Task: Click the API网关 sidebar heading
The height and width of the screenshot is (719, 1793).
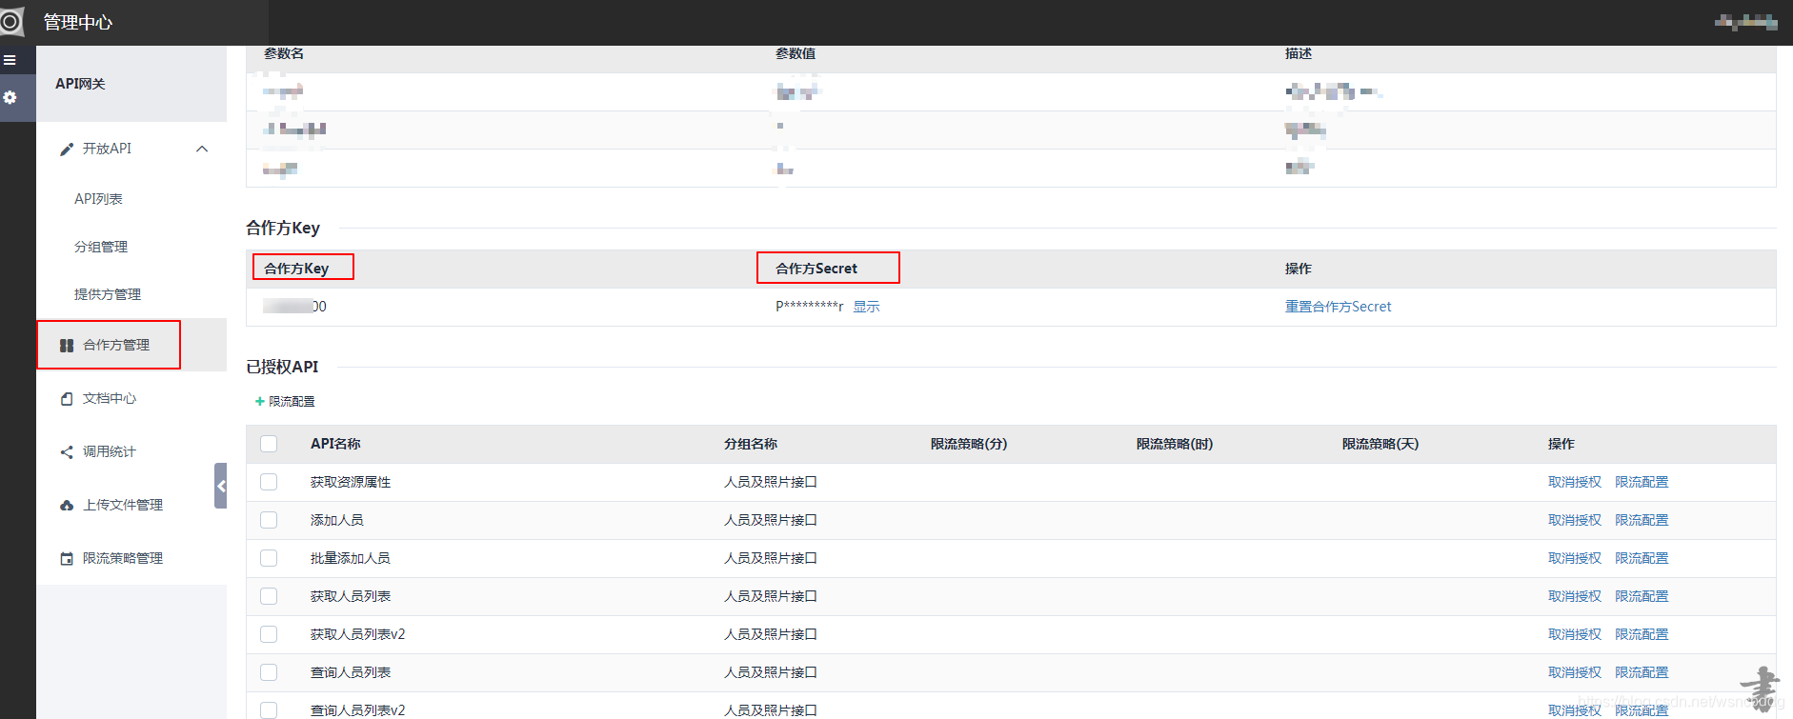Action: pyautogui.click(x=80, y=84)
